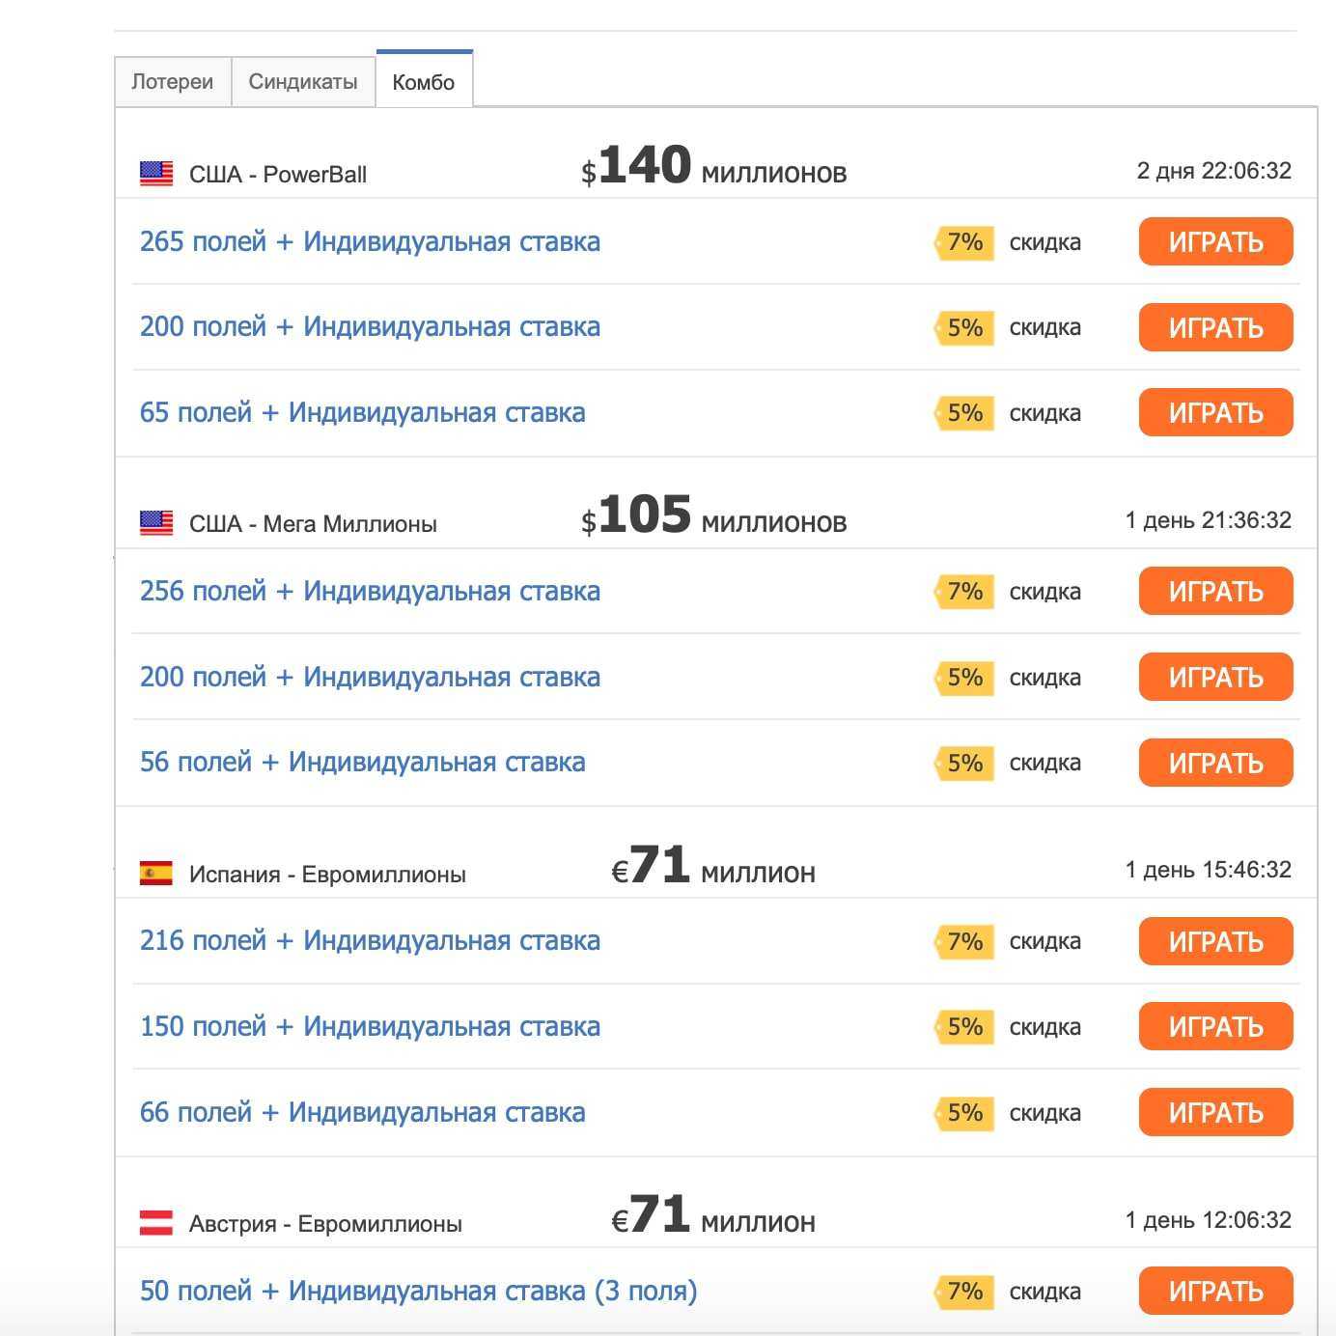Click ИГРАТЬ for 200 полей Мега Миллионы
This screenshot has height=1336, width=1336.
pyautogui.click(x=1215, y=677)
